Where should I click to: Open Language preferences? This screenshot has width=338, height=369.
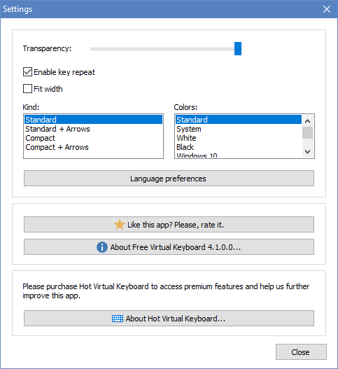click(x=169, y=179)
